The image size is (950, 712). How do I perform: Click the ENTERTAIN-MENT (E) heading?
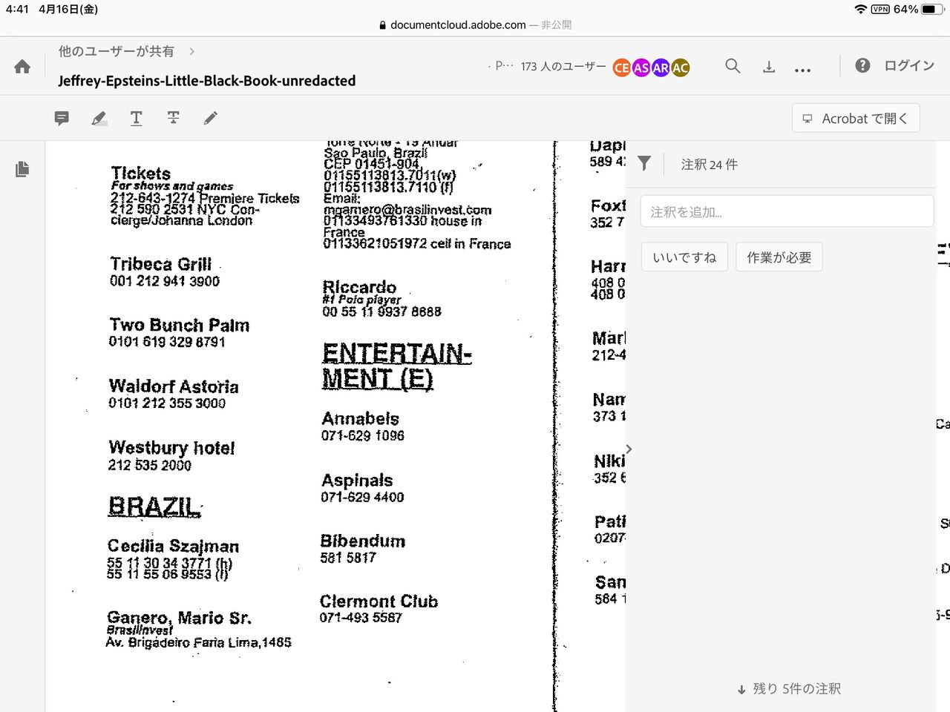[396, 366]
